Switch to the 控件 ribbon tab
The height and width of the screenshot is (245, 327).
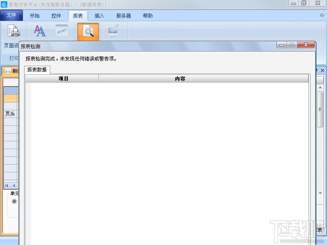[x=56, y=16]
